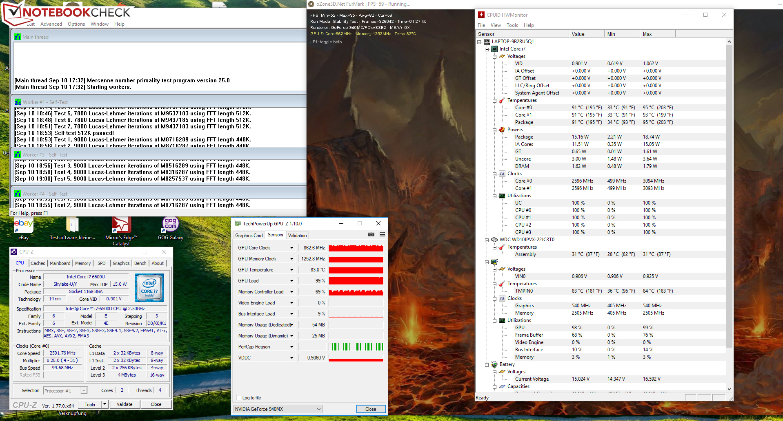783x421 pixels.
Task: Click the Powers flame icon under Intel Core i7
Action: click(502, 130)
